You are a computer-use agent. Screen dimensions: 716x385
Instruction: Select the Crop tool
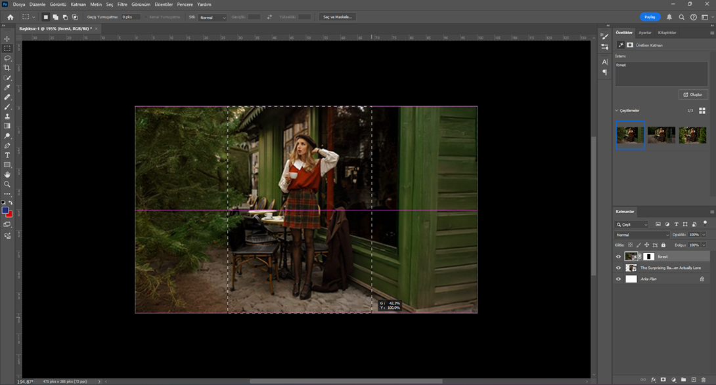coord(7,68)
